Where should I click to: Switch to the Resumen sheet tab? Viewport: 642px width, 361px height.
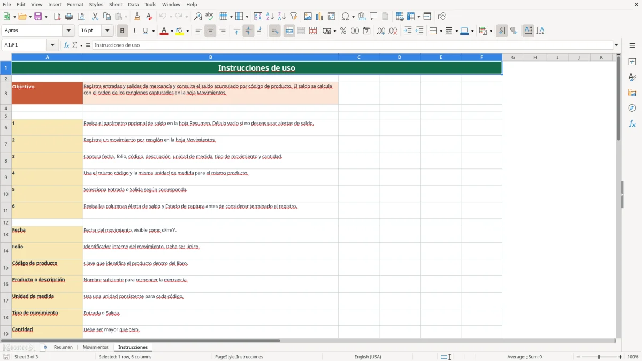pos(63,347)
